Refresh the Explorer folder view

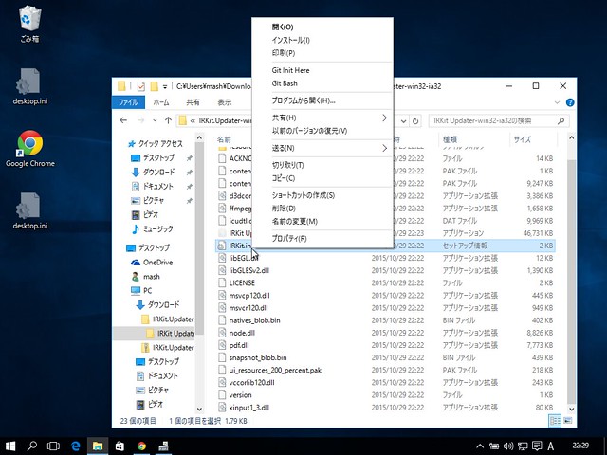click(415, 121)
